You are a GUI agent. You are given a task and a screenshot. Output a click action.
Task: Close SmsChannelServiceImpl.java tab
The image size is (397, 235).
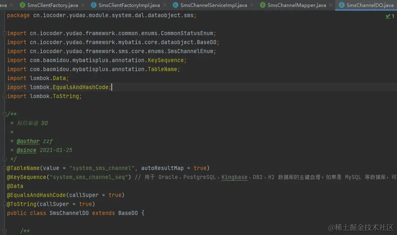click(251, 5)
